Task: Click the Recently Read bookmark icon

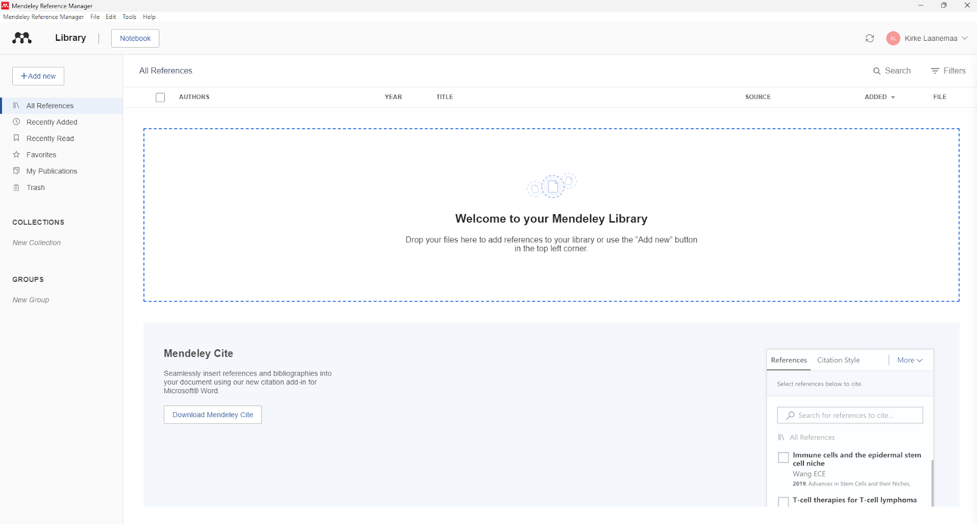Action: [x=16, y=138]
